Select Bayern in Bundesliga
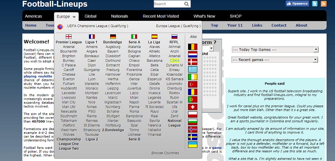Viewport: 335px width, 161px height. click(113, 51)
